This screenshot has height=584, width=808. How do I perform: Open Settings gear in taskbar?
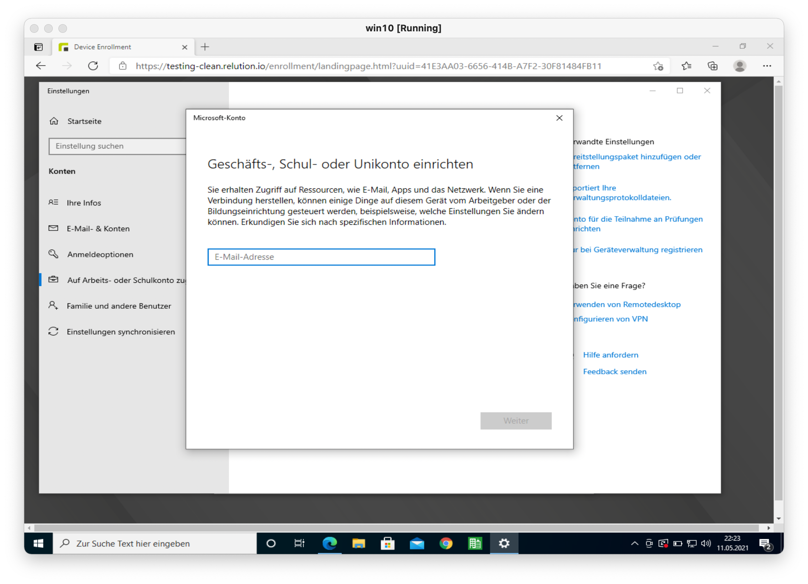click(x=504, y=543)
